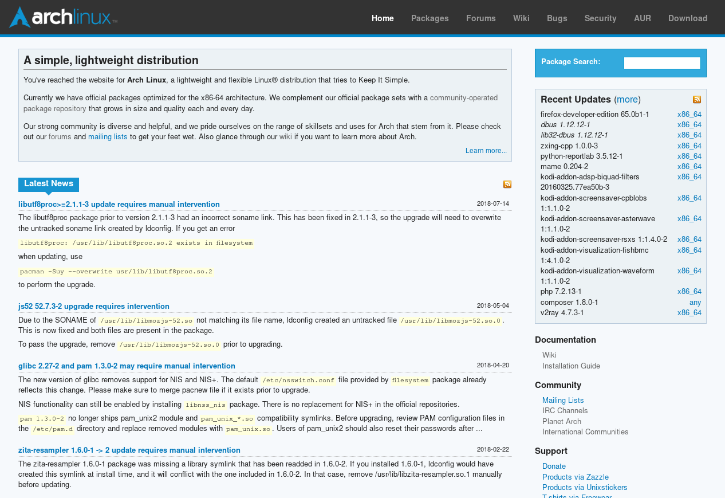The height and width of the screenshot is (498, 725).
Task: Open the Latest News RSS feed icon
Action: [507, 184]
